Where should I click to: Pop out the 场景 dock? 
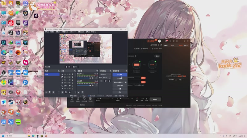tap(59, 71)
